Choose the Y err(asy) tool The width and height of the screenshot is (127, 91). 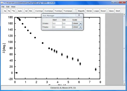coord(68,11)
